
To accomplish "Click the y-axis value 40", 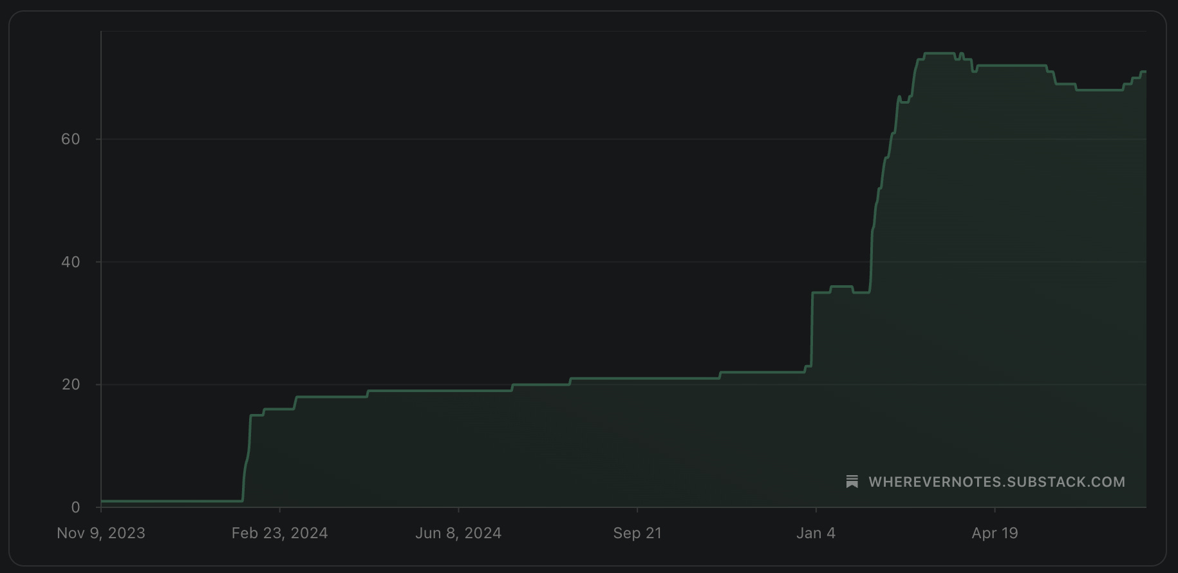I will [x=71, y=262].
